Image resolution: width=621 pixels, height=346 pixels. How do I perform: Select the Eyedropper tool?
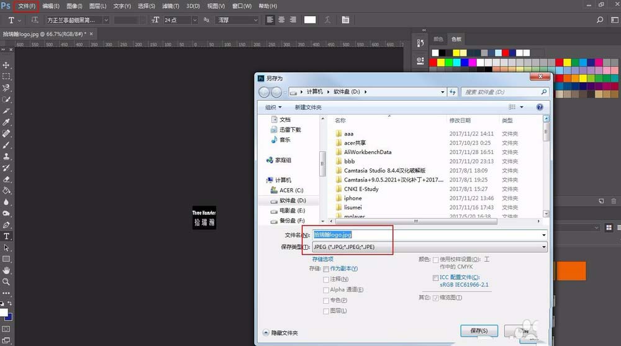point(6,122)
